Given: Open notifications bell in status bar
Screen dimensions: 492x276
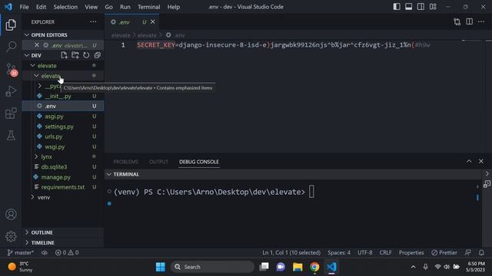Looking at the screenshot, I should click(x=481, y=252).
